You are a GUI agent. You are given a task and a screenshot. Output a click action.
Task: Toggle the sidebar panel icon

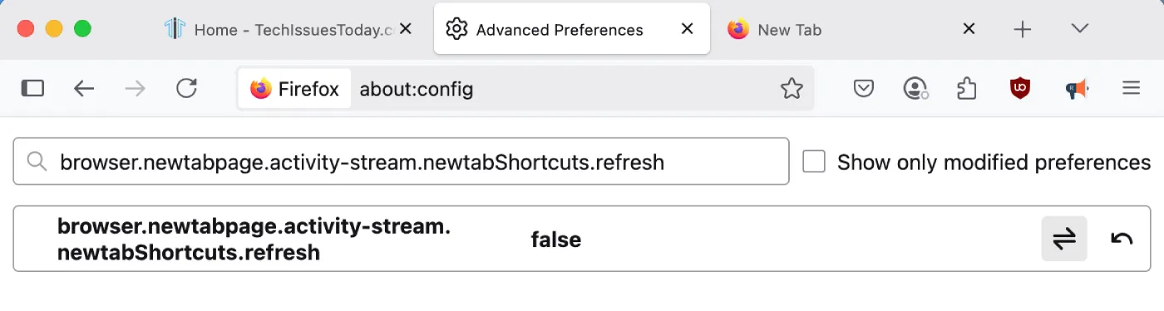pyautogui.click(x=32, y=88)
